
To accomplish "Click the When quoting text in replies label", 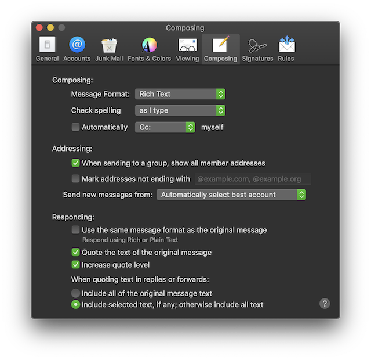I will pyautogui.click(x=140, y=279).
